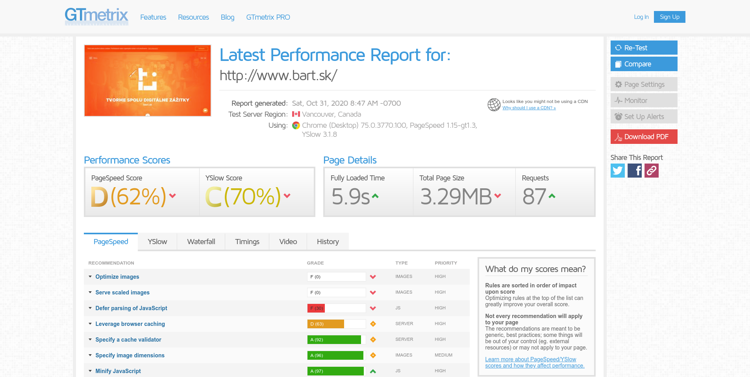Click the Chrome browser icon

click(x=296, y=125)
